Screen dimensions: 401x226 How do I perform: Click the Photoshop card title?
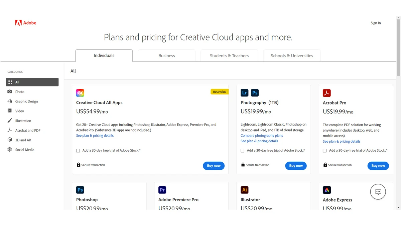point(87,200)
